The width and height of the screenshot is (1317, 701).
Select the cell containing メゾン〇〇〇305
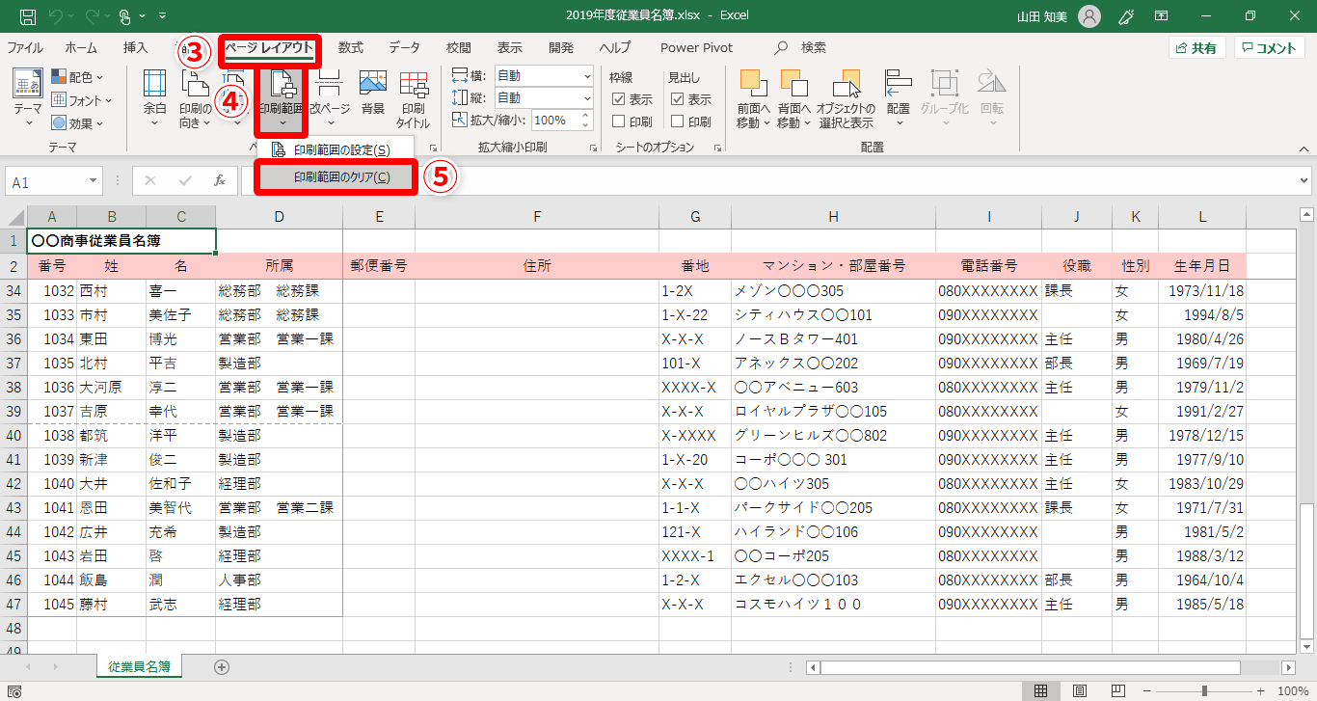(x=833, y=291)
